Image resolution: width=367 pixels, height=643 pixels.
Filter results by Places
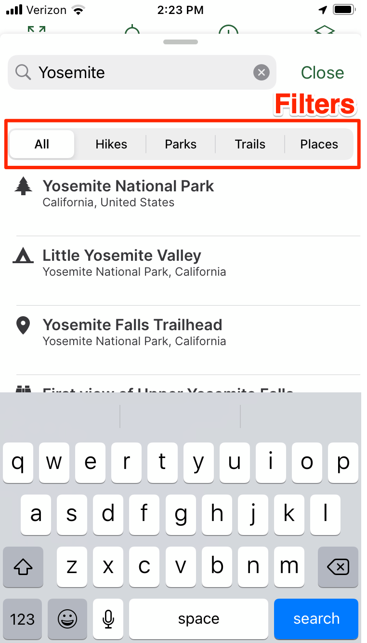pos(319,144)
